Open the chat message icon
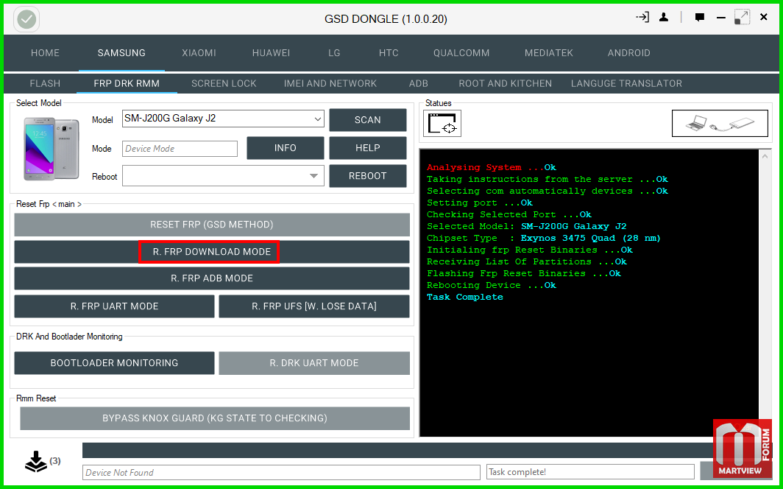The image size is (783, 489). [x=700, y=18]
